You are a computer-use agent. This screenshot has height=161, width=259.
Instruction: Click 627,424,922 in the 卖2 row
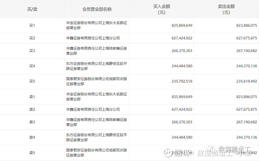coord(182,109)
